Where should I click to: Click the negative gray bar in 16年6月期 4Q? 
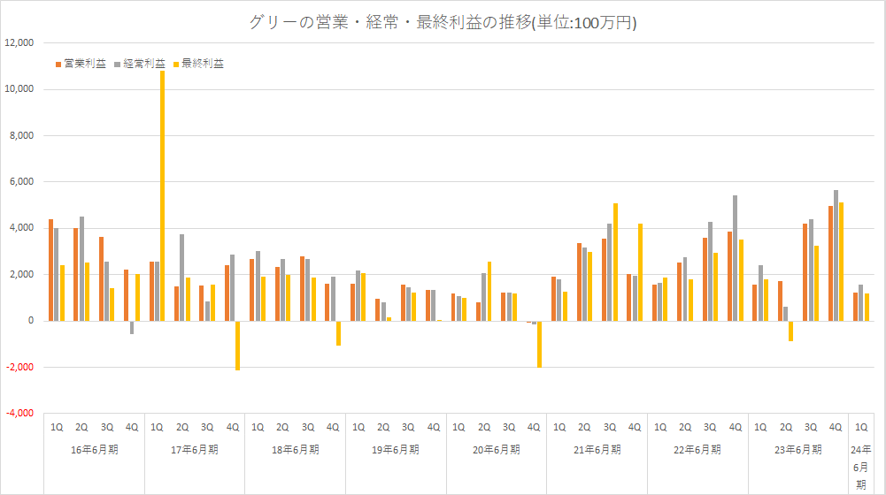point(132,327)
